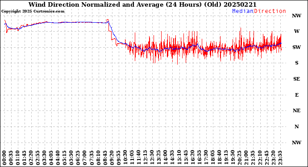
Task: Click the 04:40 time axis label
Action: [58, 158]
